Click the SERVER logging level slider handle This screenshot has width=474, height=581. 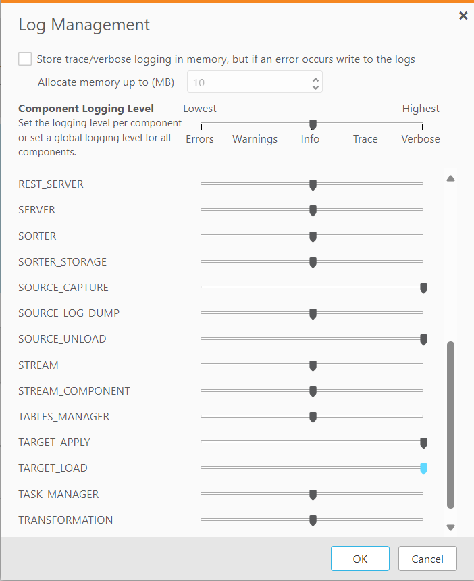(x=313, y=210)
